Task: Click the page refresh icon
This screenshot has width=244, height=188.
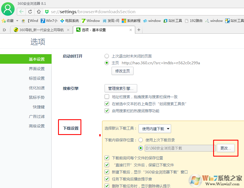Action: coord(30,12)
